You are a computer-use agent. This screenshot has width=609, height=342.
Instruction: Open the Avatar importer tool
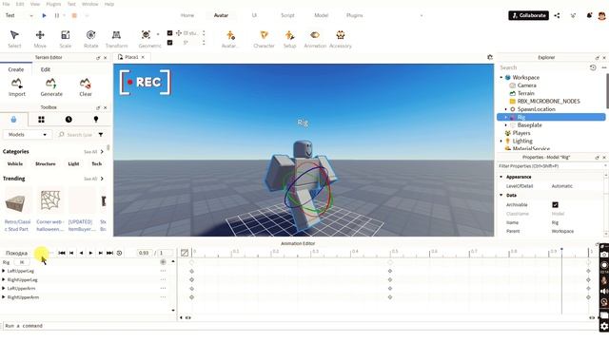(230, 39)
